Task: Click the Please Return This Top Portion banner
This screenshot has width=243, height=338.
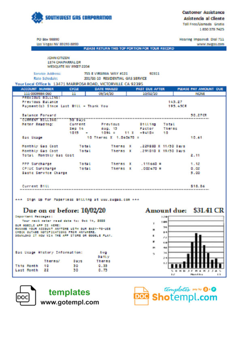Action: (129, 49)
